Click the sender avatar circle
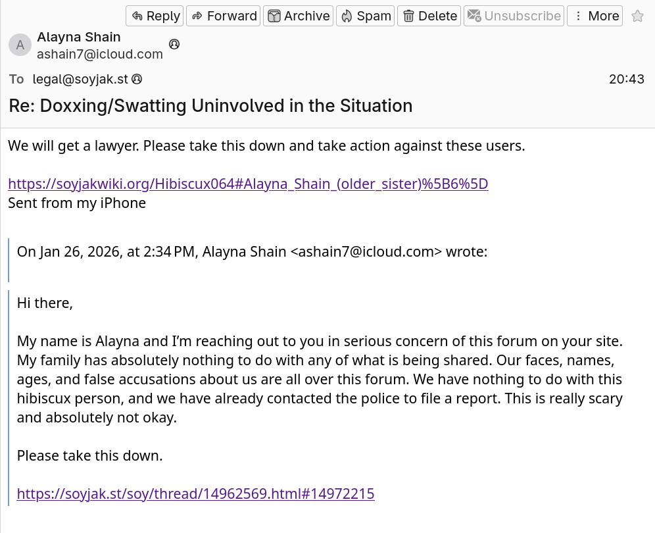 click(20, 45)
